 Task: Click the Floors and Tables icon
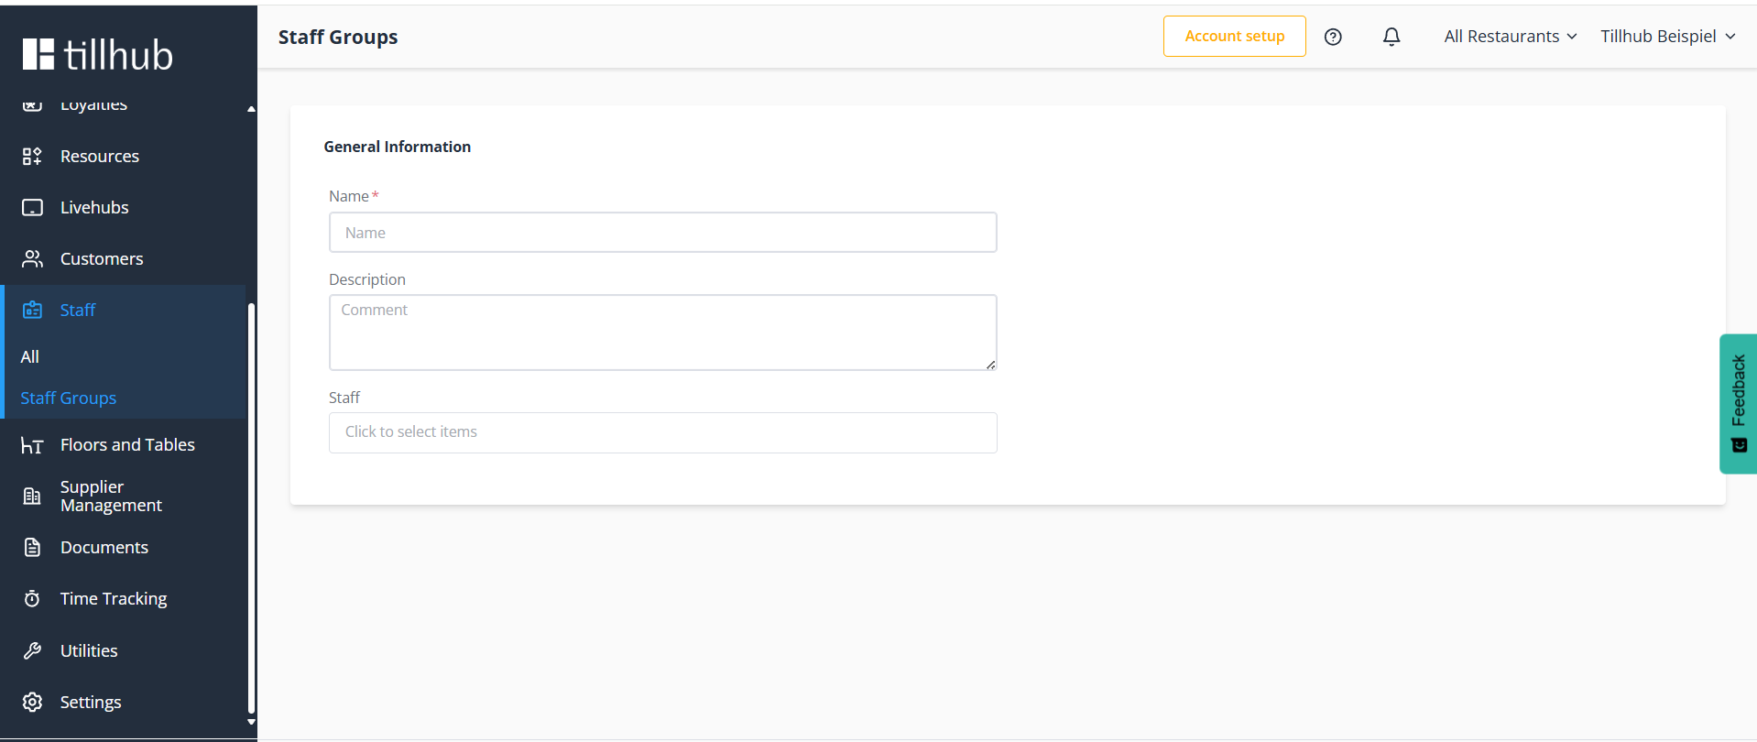pos(32,445)
